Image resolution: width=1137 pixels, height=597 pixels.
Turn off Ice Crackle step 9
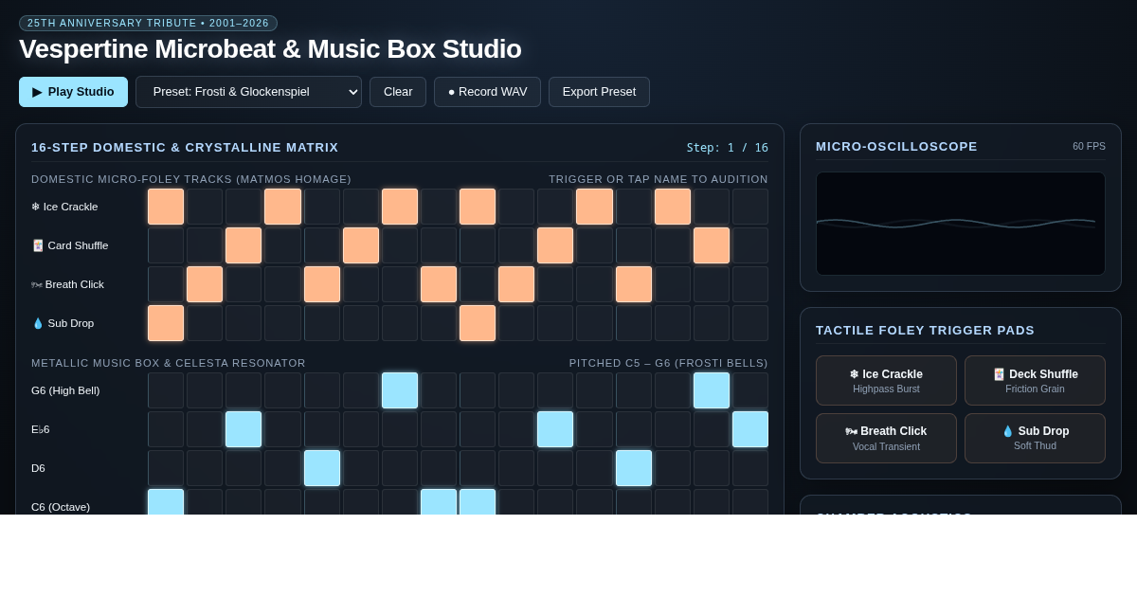478,207
